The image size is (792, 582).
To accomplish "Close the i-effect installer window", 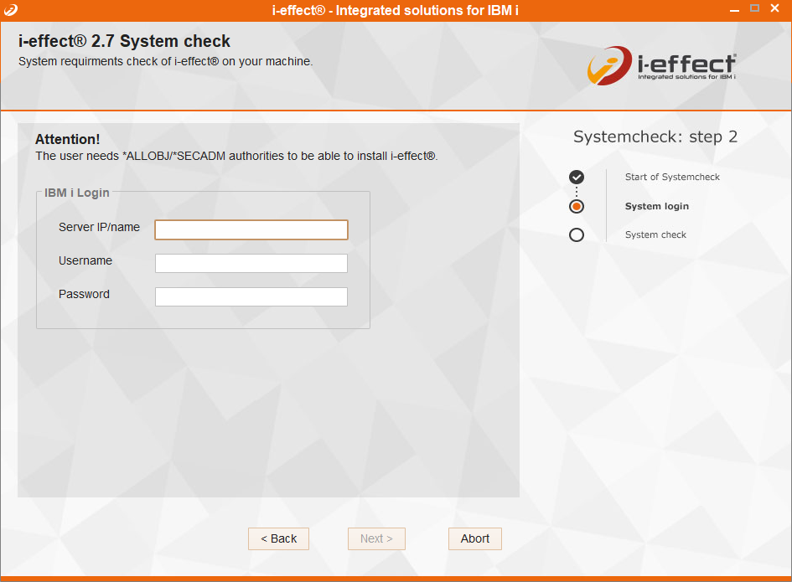I will [x=775, y=8].
